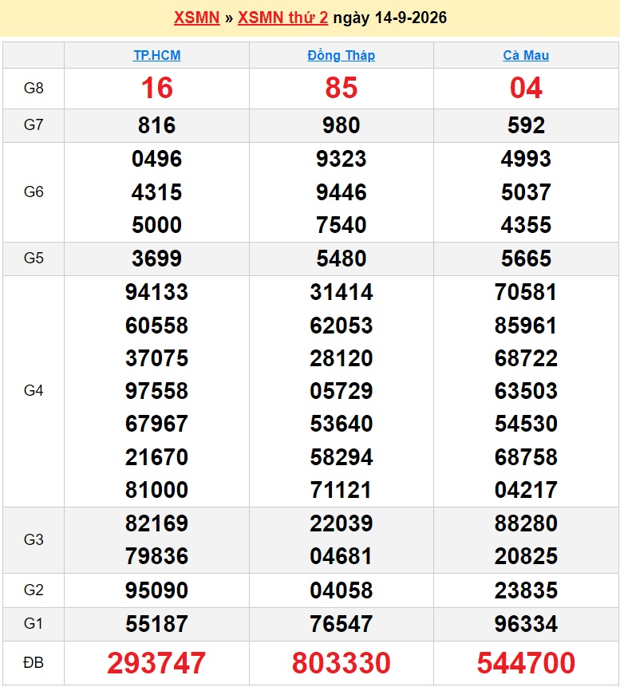Select G4 number 53640
This screenshot has height=687, width=620.
click(342, 424)
